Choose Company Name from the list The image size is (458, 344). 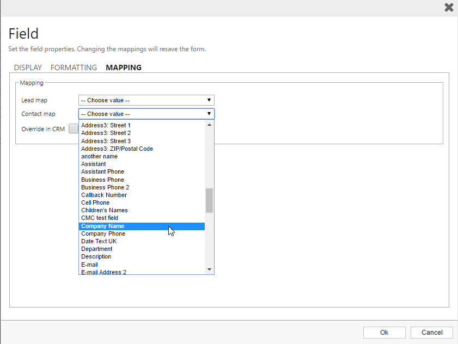(103, 226)
